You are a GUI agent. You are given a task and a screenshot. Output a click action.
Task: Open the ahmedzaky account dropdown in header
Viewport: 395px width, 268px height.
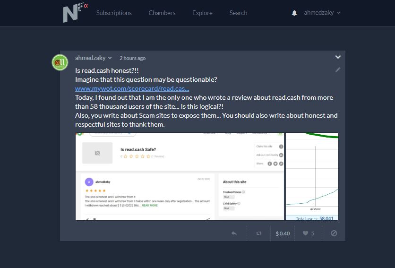[322, 13]
